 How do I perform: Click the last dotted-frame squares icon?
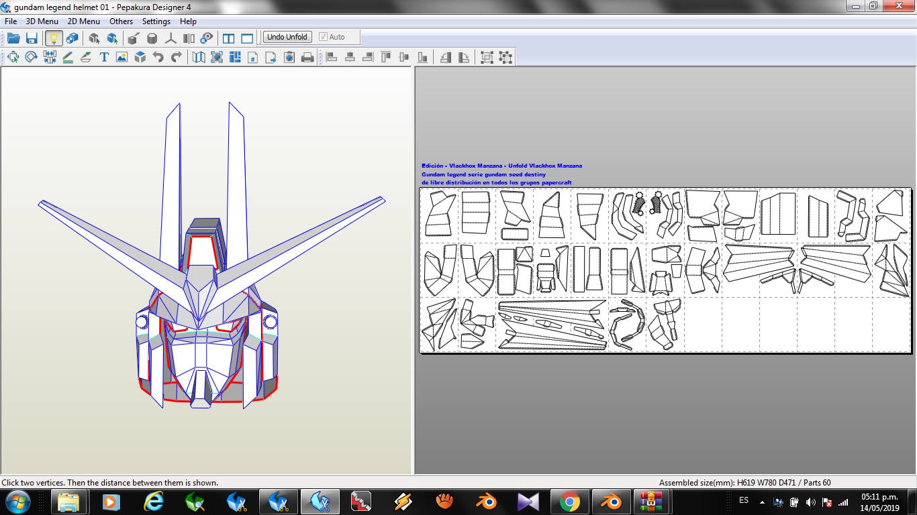pyautogui.click(x=505, y=57)
